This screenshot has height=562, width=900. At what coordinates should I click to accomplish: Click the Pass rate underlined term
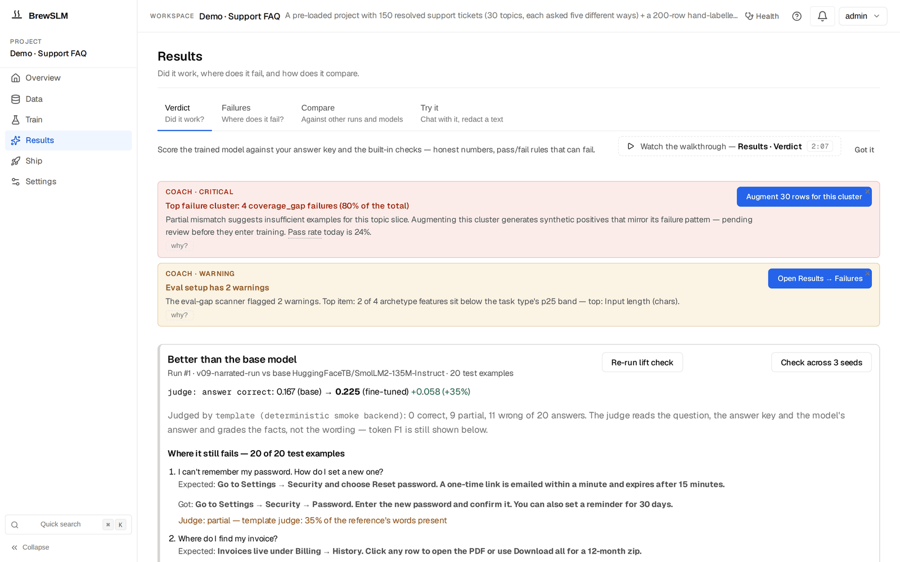(305, 232)
